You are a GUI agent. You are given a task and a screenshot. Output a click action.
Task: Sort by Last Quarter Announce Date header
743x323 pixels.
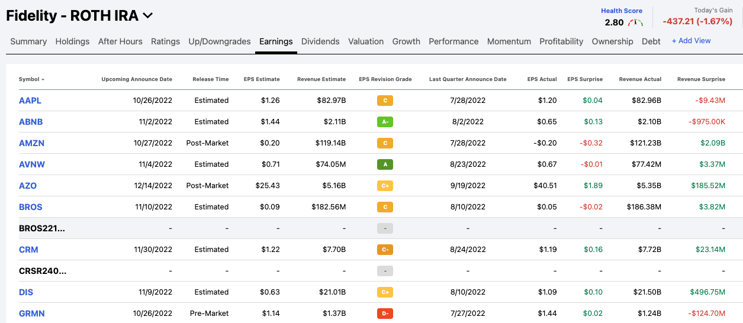(468, 79)
